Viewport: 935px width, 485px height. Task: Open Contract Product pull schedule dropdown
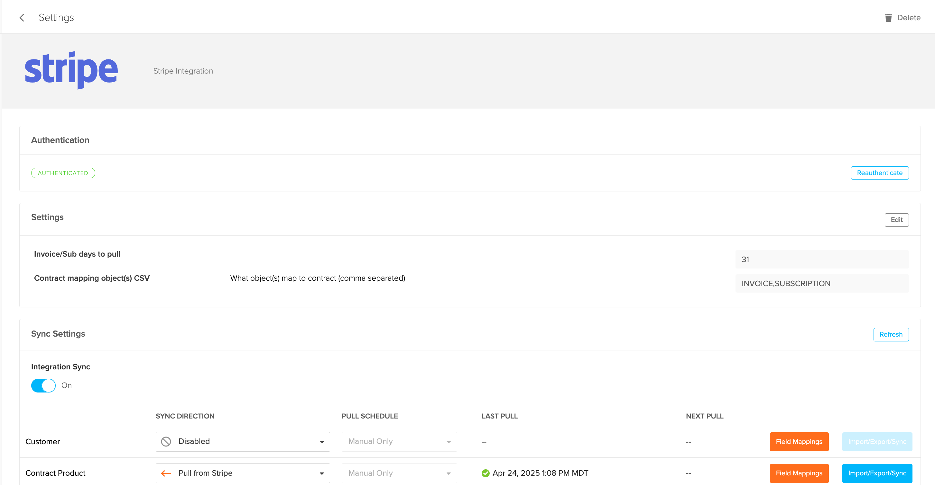point(399,473)
